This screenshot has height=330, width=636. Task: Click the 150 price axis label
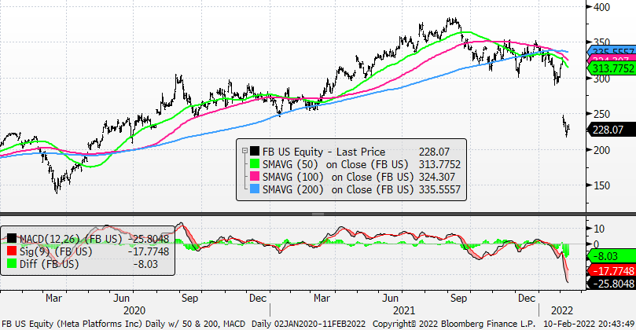point(601,185)
